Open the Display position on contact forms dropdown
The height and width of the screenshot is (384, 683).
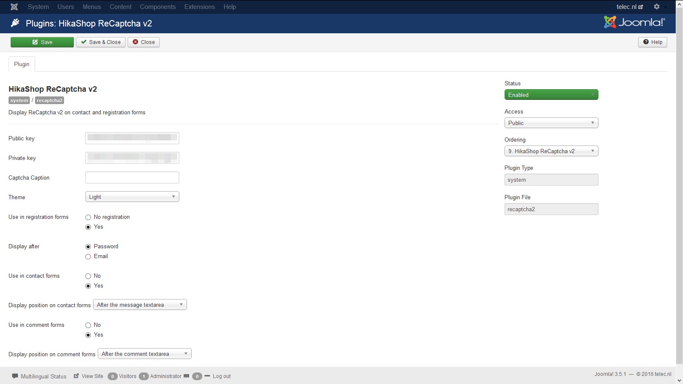(140, 305)
